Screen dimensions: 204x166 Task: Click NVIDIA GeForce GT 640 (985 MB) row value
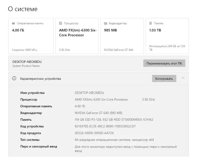tap(98, 113)
